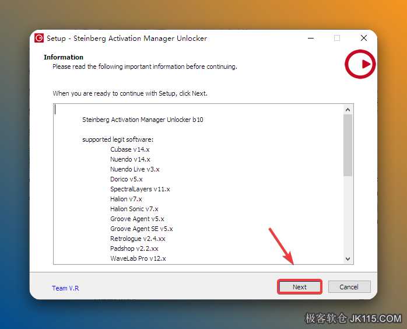This screenshot has height=329, width=407.
Task: Click the large red play logo
Action: pos(360,64)
